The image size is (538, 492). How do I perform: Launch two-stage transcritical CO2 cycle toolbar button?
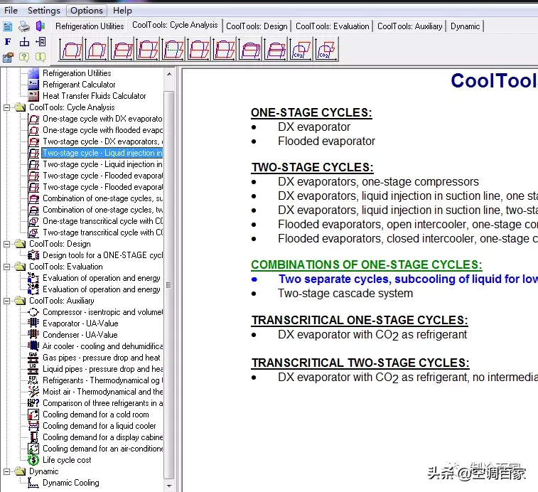pyautogui.click(x=327, y=50)
